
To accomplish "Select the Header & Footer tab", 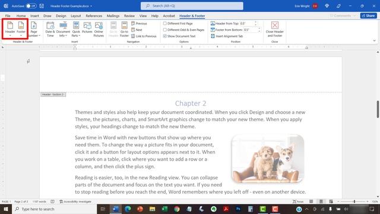I will [192, 16].
